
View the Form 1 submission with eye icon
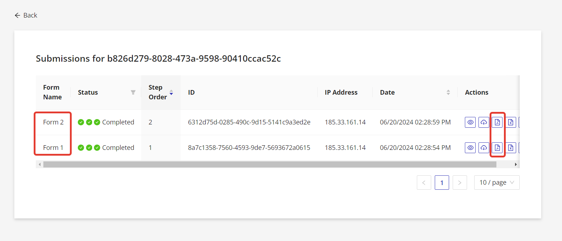click(x=471, y=147)
